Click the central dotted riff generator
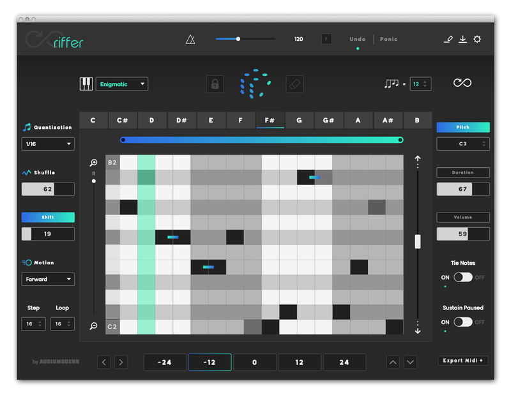The image size is (511, 395). [255, 84]
